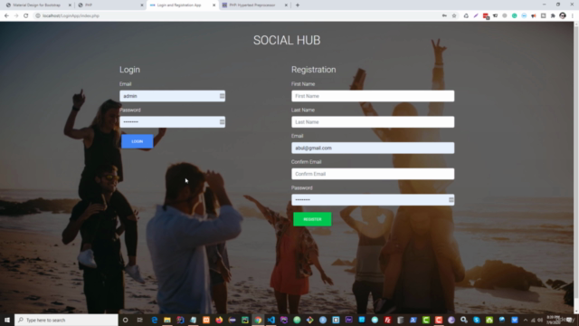Open the megaphone extension icon
This screenshot has width=579, height=326.
[x=534, y=16]
